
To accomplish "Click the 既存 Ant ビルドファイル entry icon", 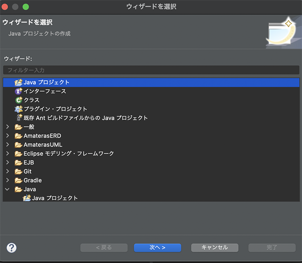I will [x=19, y=118].
